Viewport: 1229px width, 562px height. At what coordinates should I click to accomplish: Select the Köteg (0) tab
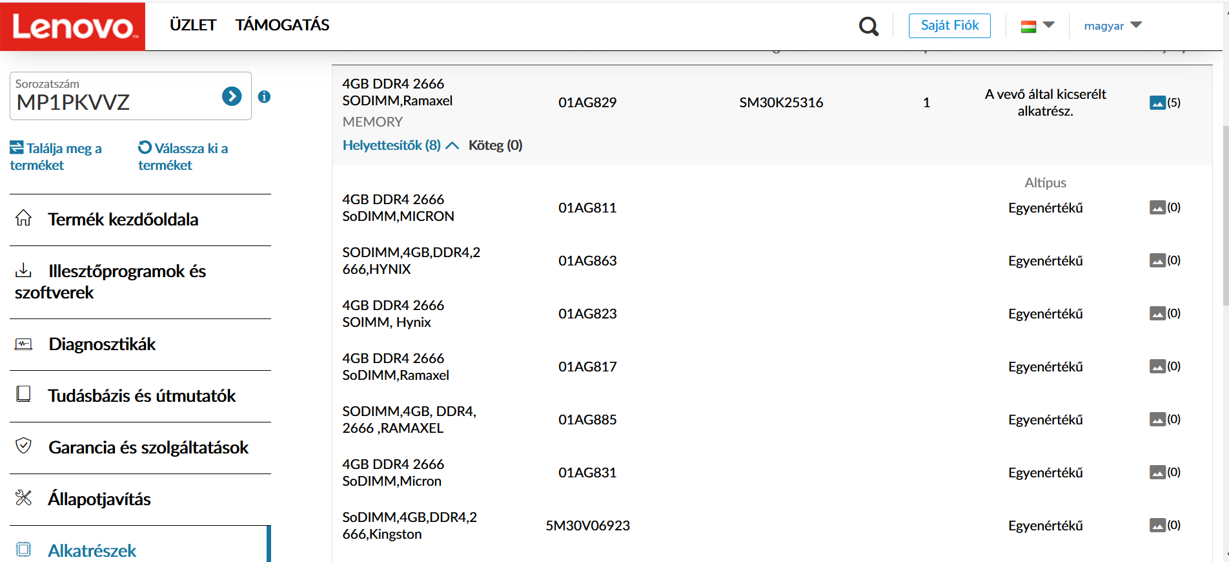495,145
